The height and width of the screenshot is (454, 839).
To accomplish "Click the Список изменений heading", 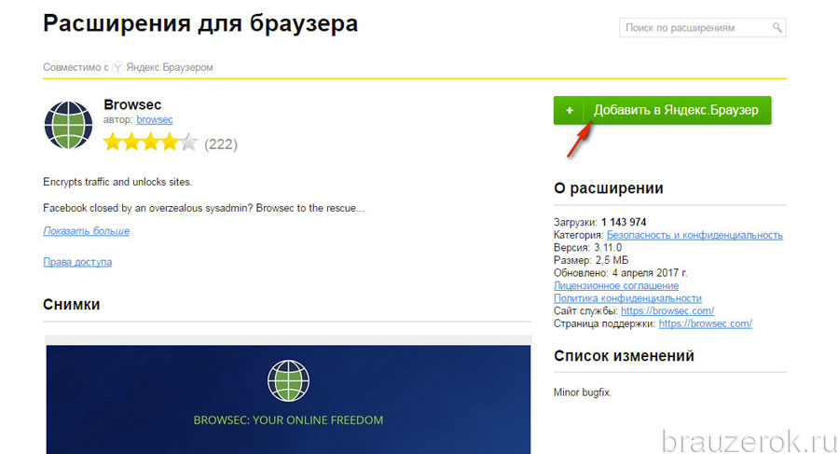I will pyautogui.click(x=624, y=356).
